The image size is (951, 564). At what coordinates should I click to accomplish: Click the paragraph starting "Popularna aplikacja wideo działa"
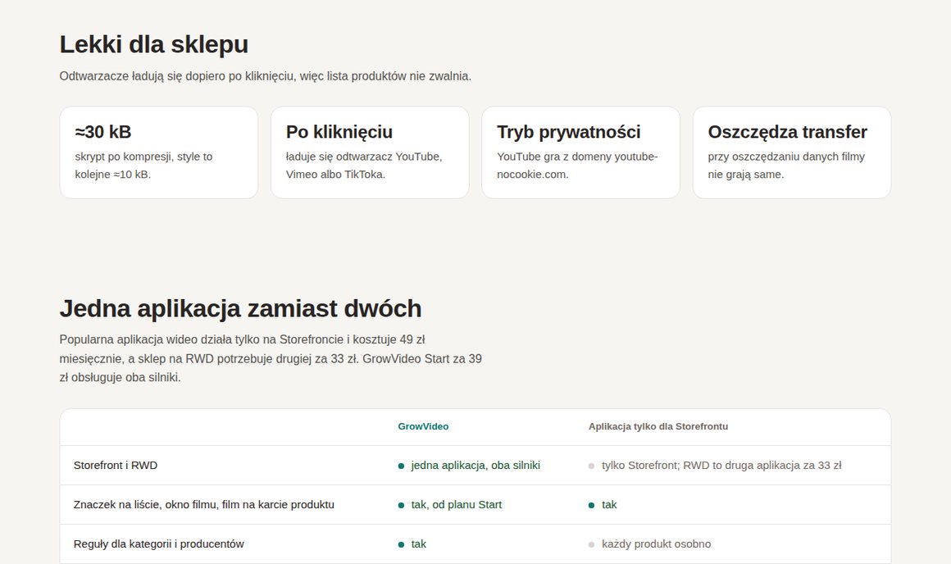pos(271,358)
